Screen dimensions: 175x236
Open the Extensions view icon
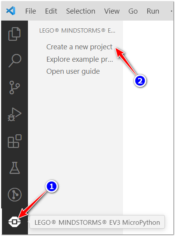click(x=15, y=141)
